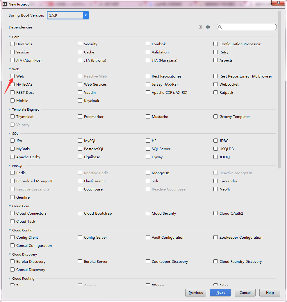Tick the Validation checkbox
This screenshot has height=302, width=287.
(148, 52)
